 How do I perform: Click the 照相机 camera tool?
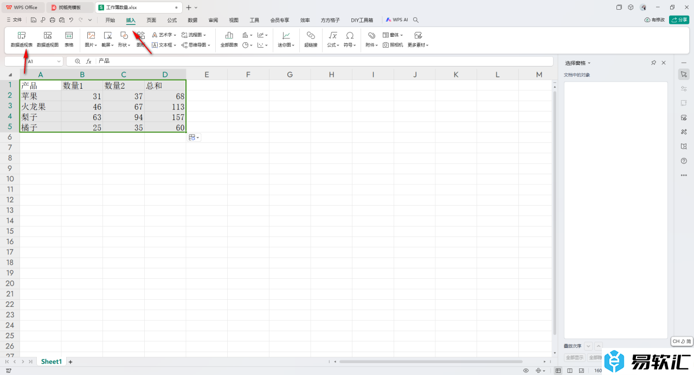pos(393,45)
